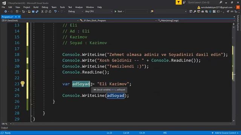Click the Save All icon
241x135 pixels.
pyautogui.click(x=37, y=12)
